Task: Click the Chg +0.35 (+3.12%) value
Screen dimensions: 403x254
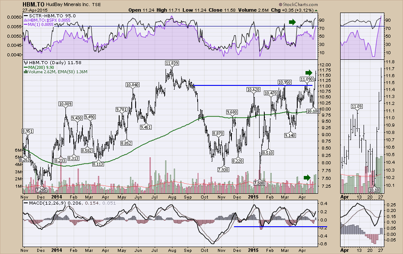Action: tap(292, 10)
